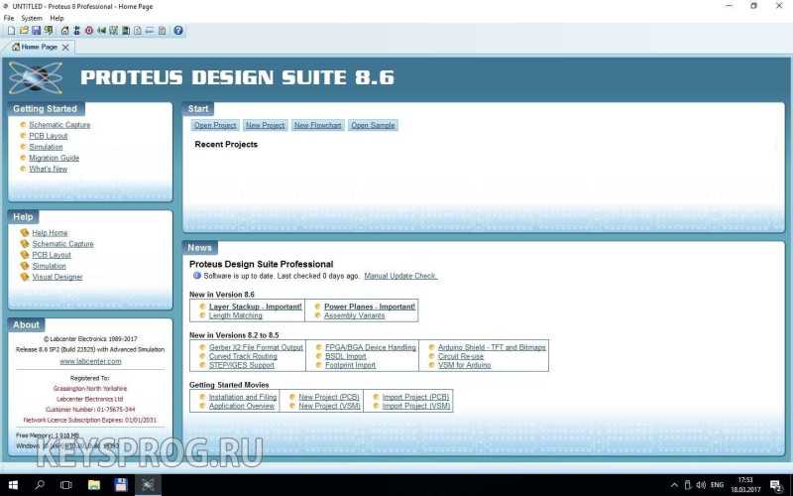The image size is (793, 496).
Task: Open PCB Layout link in Help panel
Action: (52, 256)
